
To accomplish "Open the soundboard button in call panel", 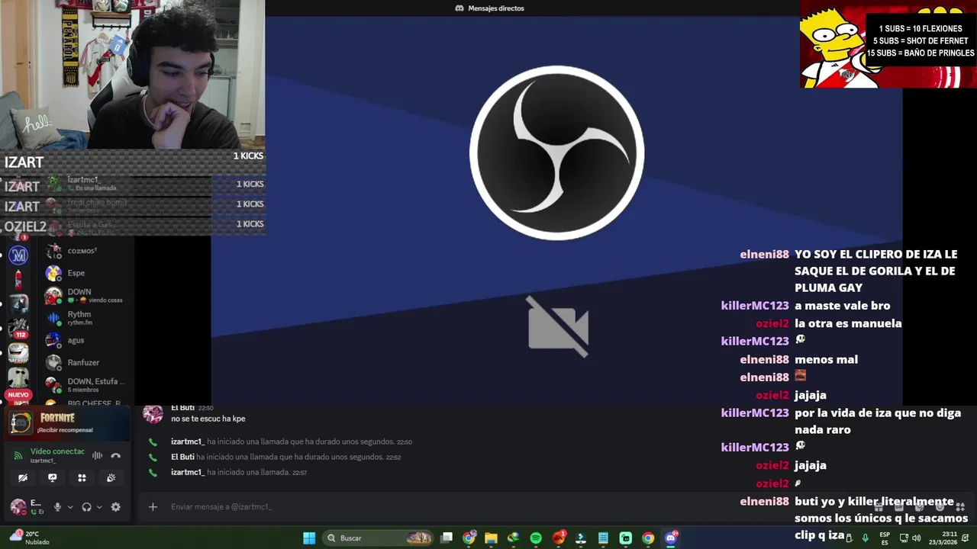I will (x=111, y=478).
